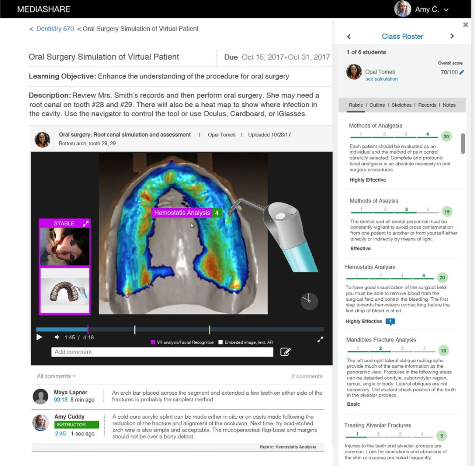This screenshot has width=475, height=466.
Task: Edit overall score with pencil icon
Action: click(462, 72)
